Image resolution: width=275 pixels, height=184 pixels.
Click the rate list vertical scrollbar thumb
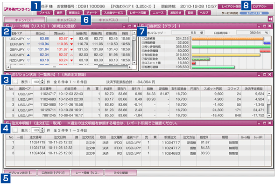click(x=134, y=37)
